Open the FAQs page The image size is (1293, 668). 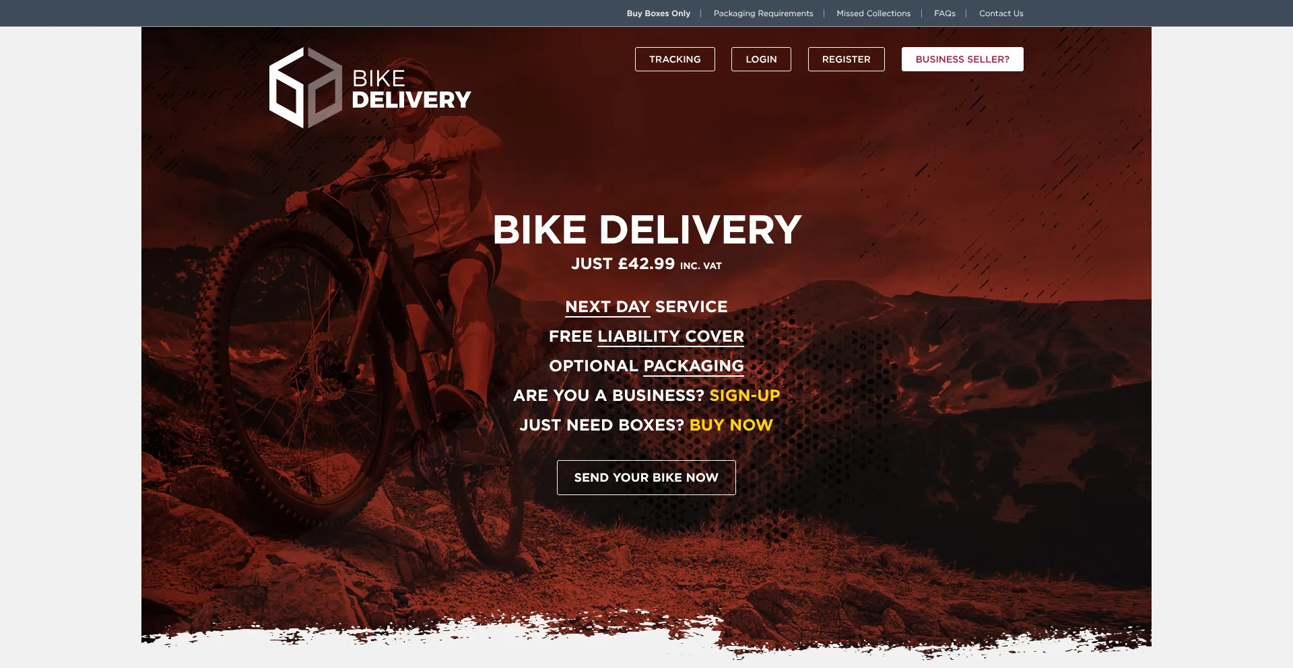944,13
